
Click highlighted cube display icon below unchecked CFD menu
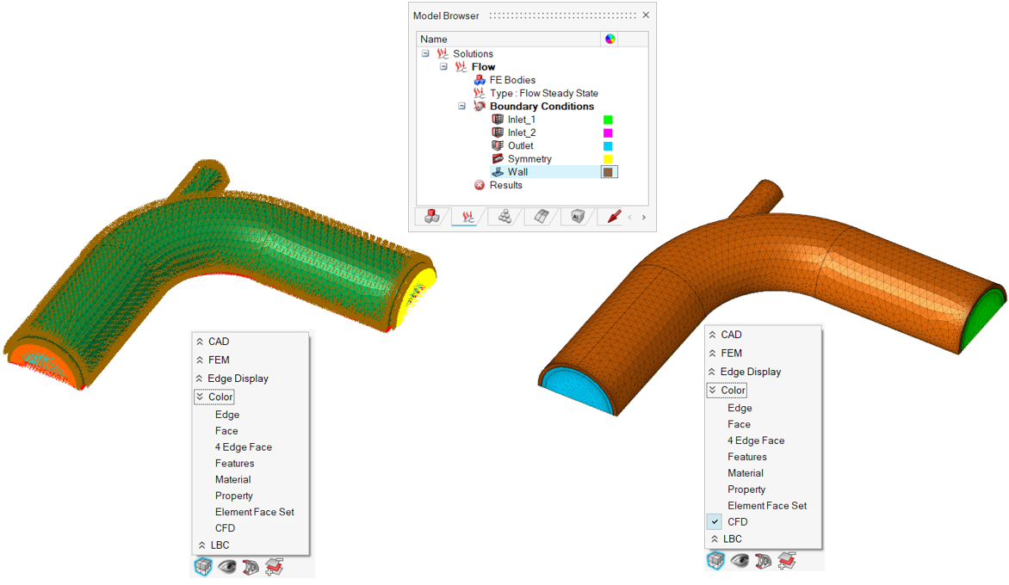point(203,566)
